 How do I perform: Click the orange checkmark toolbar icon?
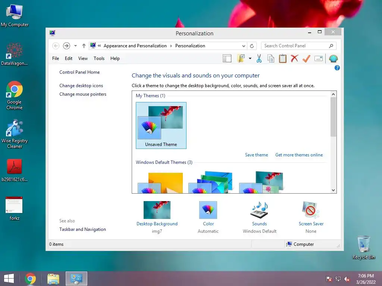tap(307, 58)
